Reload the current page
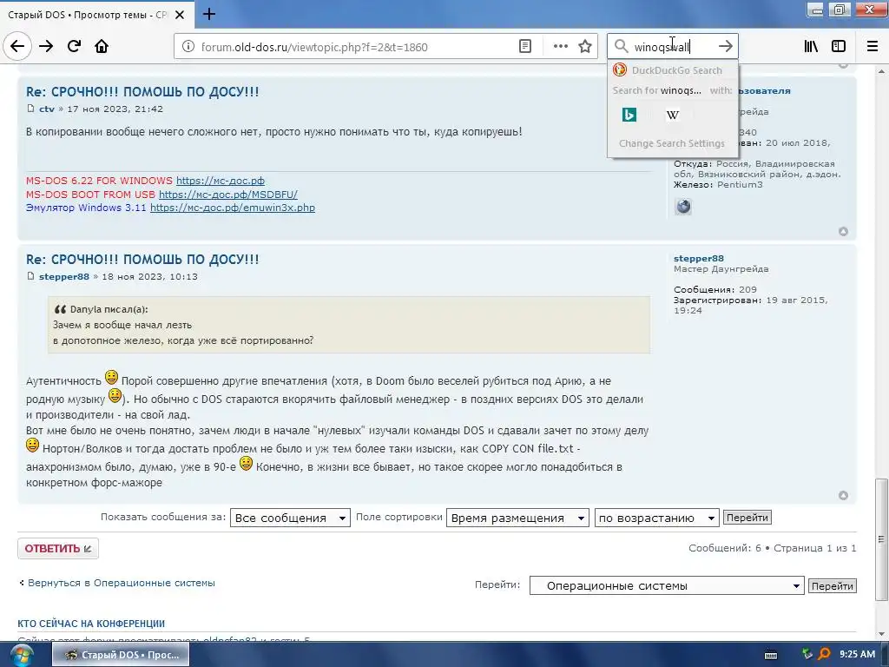Screen dimensions: 889x667 pos(75,46)
